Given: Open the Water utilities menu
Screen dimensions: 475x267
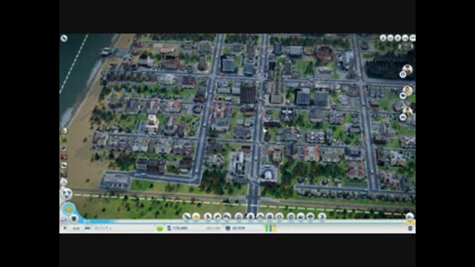Looking at the screenshot, I should pyautogui.click(x=217, y=217).
